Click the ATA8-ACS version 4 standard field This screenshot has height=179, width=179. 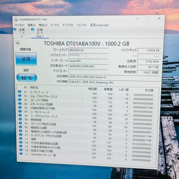114,77
